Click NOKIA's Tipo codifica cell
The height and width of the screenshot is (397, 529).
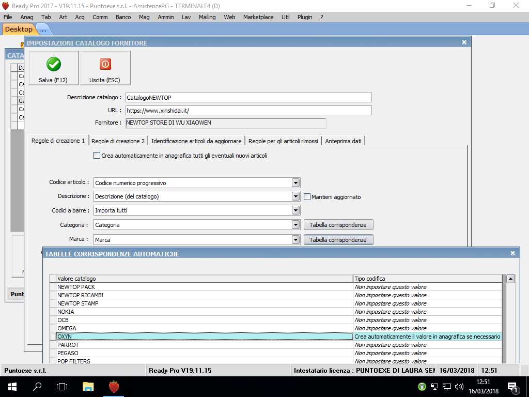point(427,312)
